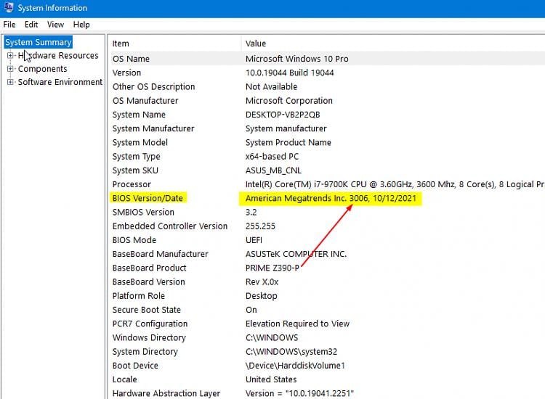Select the BIOS Version/Date label
The width and height of the screenshot is (545, 399).
pos(148,198)
